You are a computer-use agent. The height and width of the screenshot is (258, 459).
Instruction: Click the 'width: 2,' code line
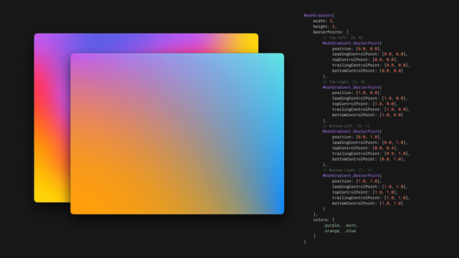(x=323, y=21)
